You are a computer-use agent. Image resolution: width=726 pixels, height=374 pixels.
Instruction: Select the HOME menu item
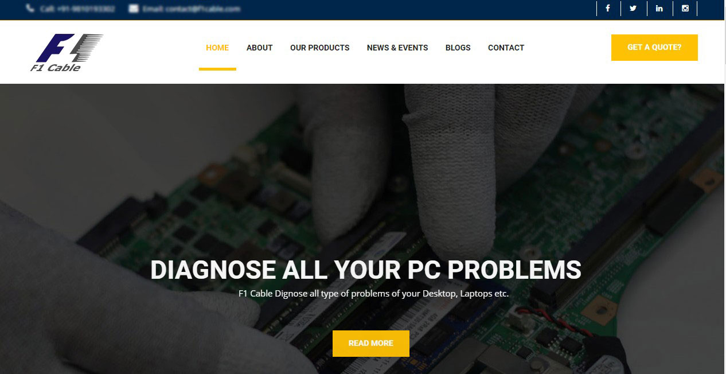217,48
